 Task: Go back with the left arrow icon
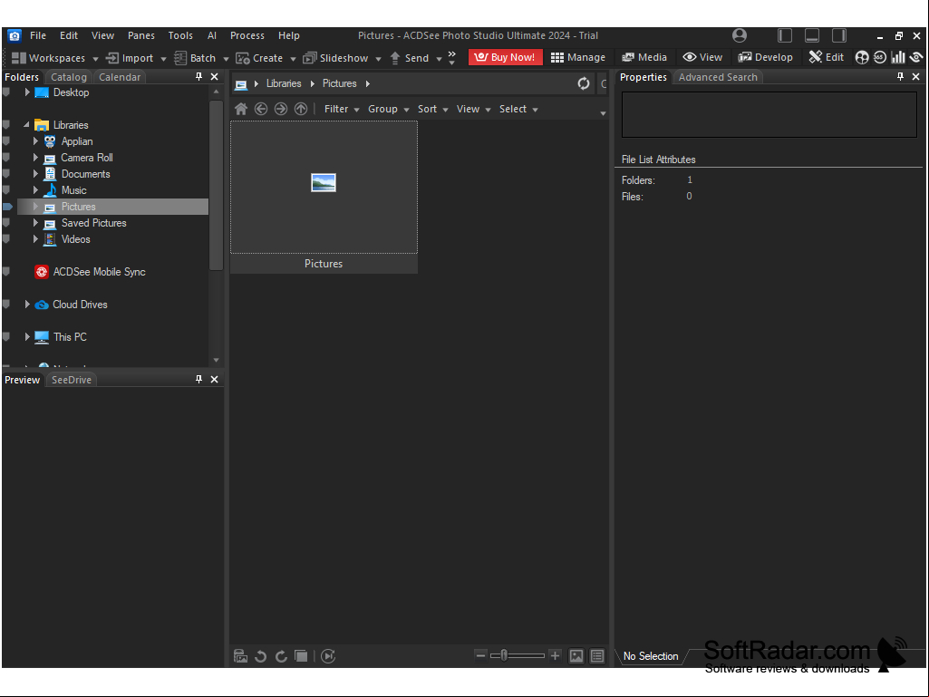click(261, 109)
